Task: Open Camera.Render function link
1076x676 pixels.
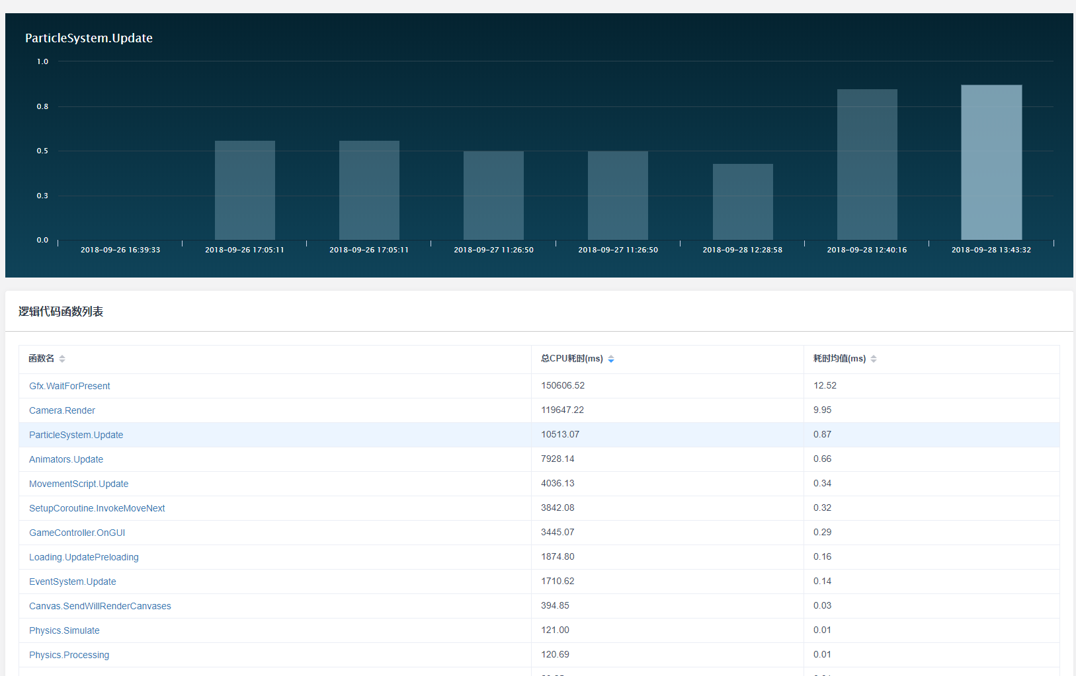Action: click(x=62, y=410)
